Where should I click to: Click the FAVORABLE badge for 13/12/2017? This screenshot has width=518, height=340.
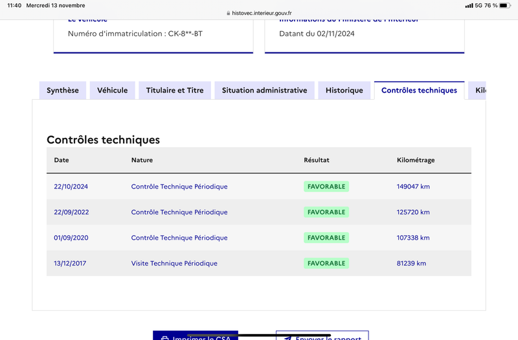pyautogui.click(x=326, y=264)
